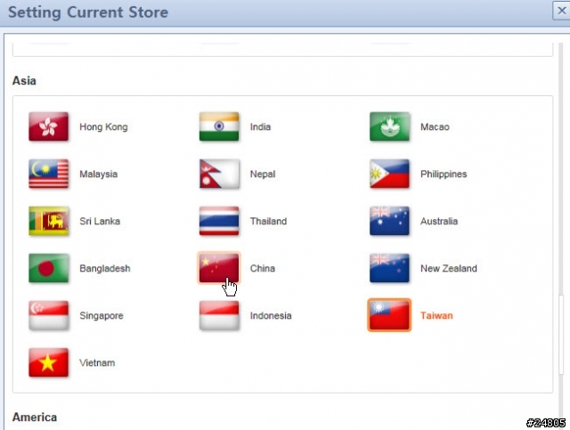This screenshot has width=570, height=430.
Task: Click the orange Taiwan text label
Action: point(436,316)
